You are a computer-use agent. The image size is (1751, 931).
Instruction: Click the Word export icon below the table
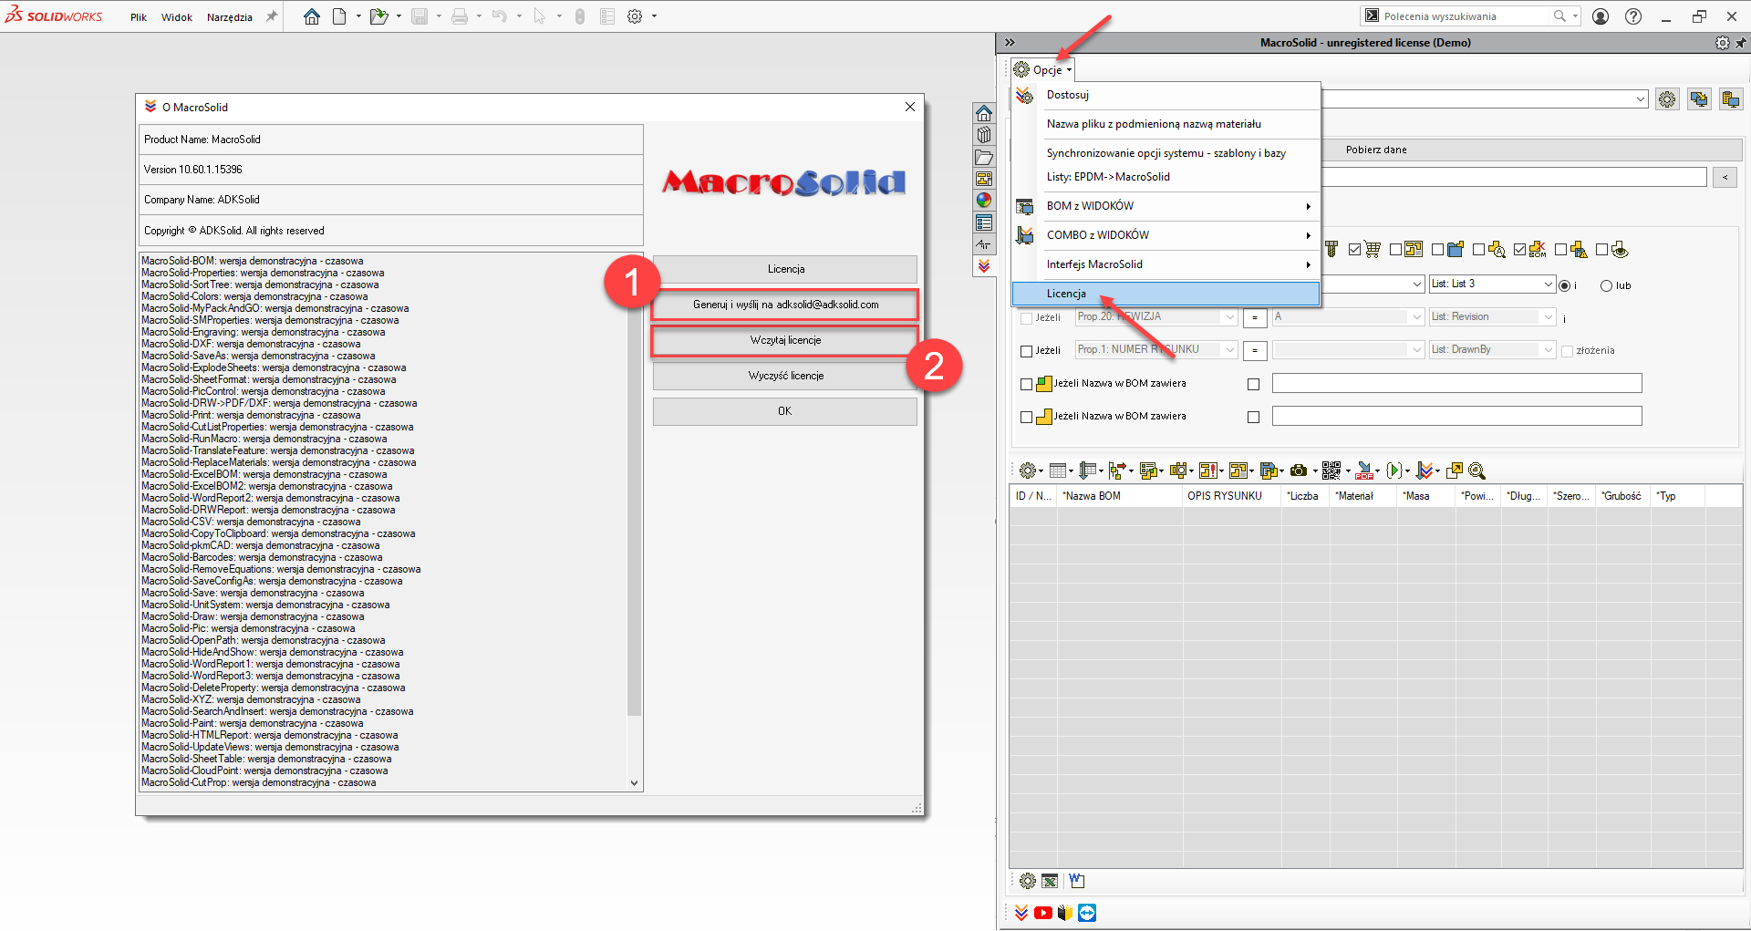[x=1077, y=881]
